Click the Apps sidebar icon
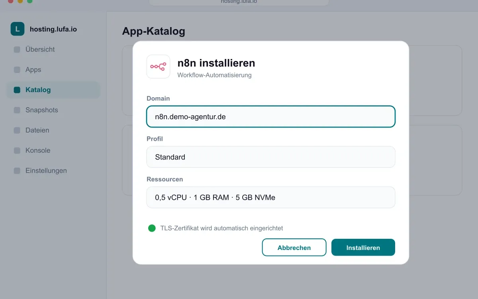 coord(17,70)
